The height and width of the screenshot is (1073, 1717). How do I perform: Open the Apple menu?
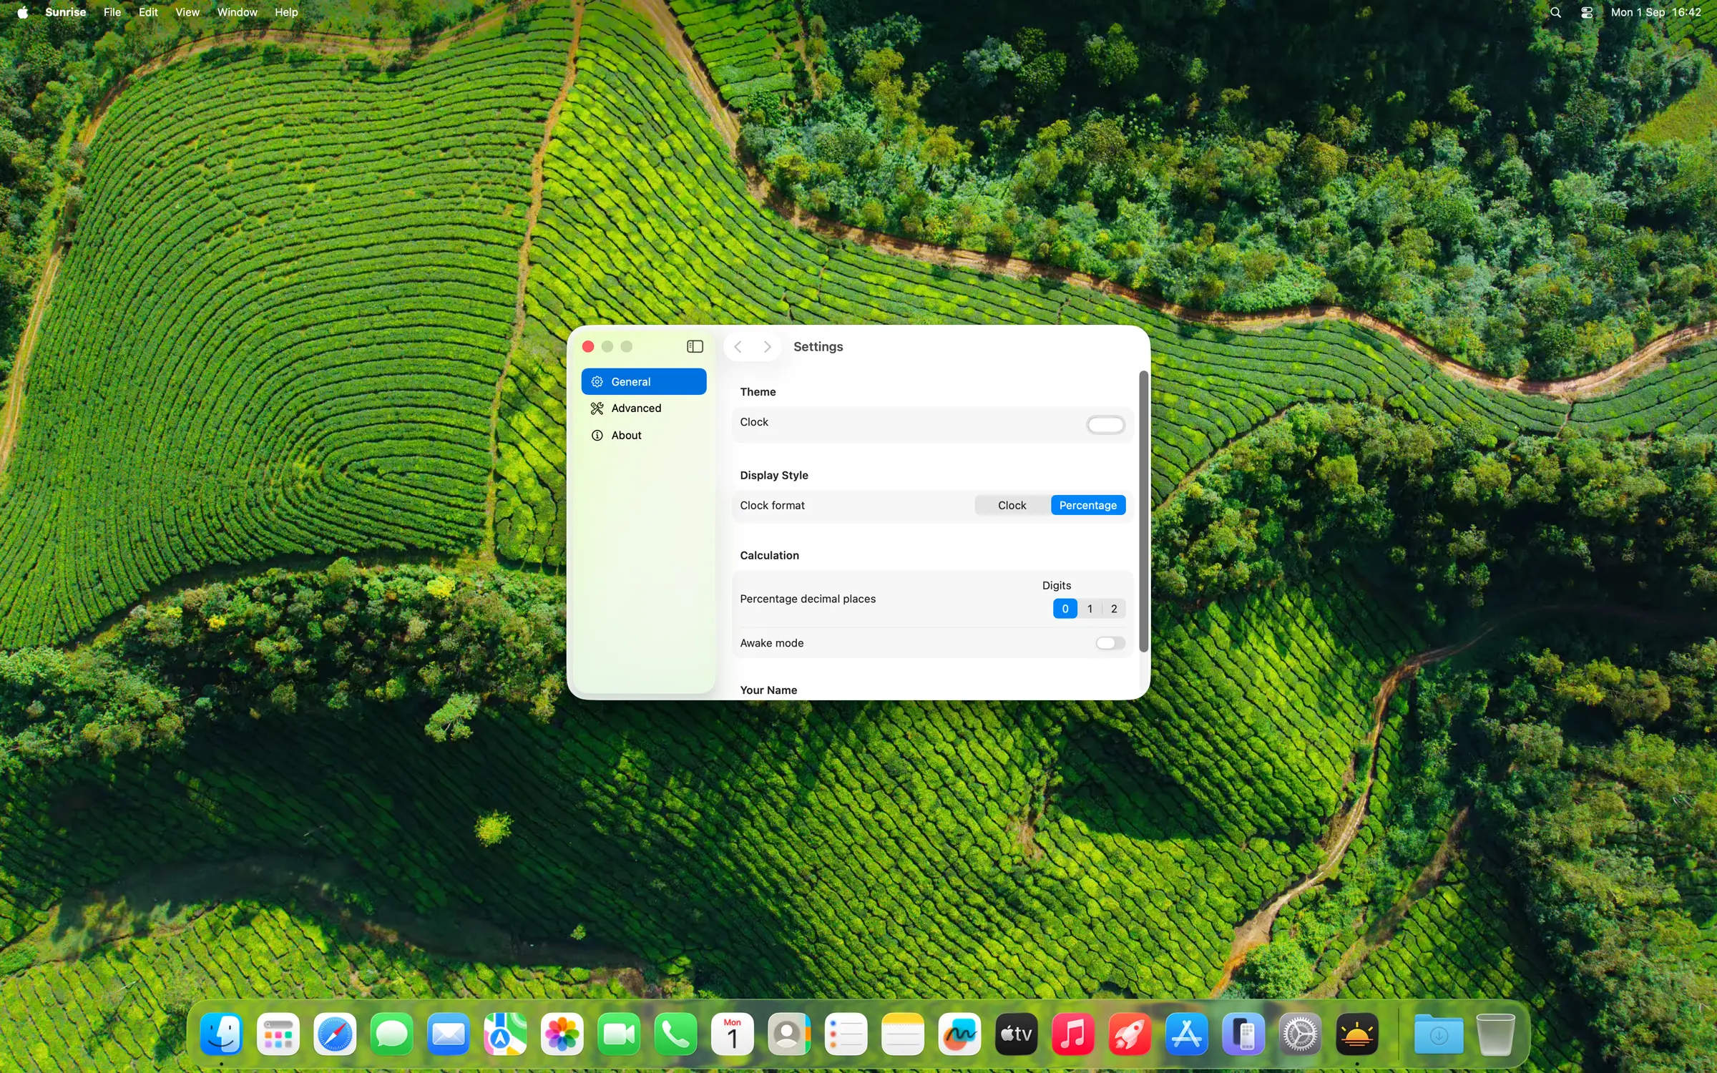point(23,12)
